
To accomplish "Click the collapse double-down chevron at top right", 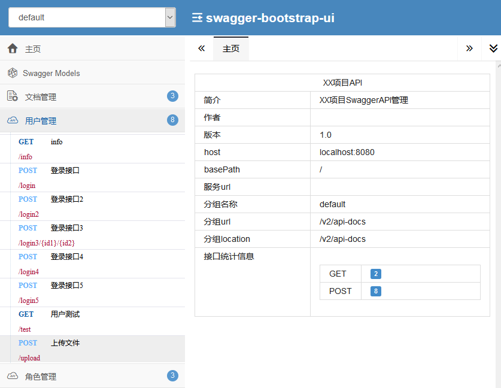I will tap(493, 48).
